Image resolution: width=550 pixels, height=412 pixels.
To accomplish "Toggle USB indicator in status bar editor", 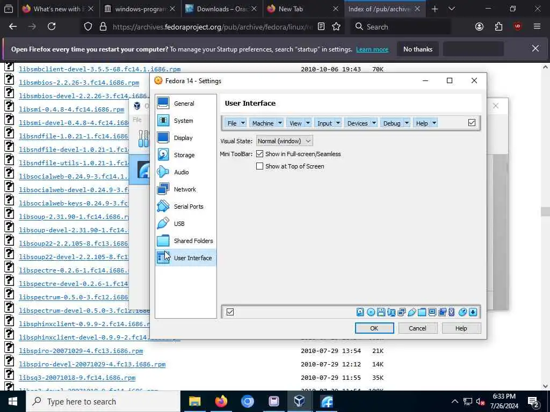I will pos(412,312).
